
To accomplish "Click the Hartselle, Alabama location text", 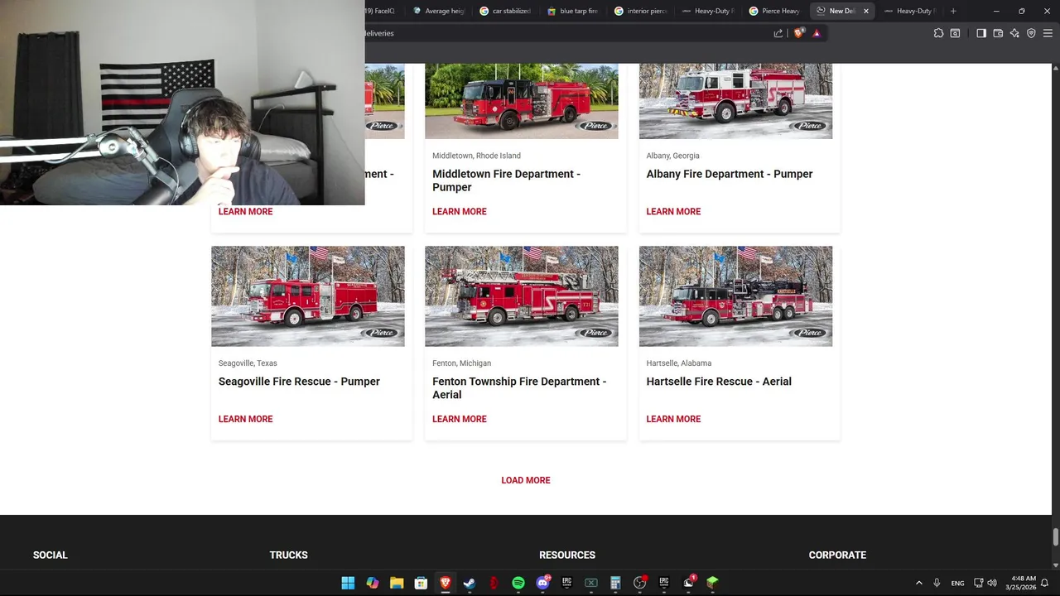I will tap(679, 363).
